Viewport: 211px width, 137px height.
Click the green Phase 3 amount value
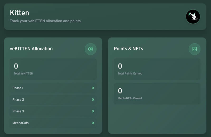point(93,111)
